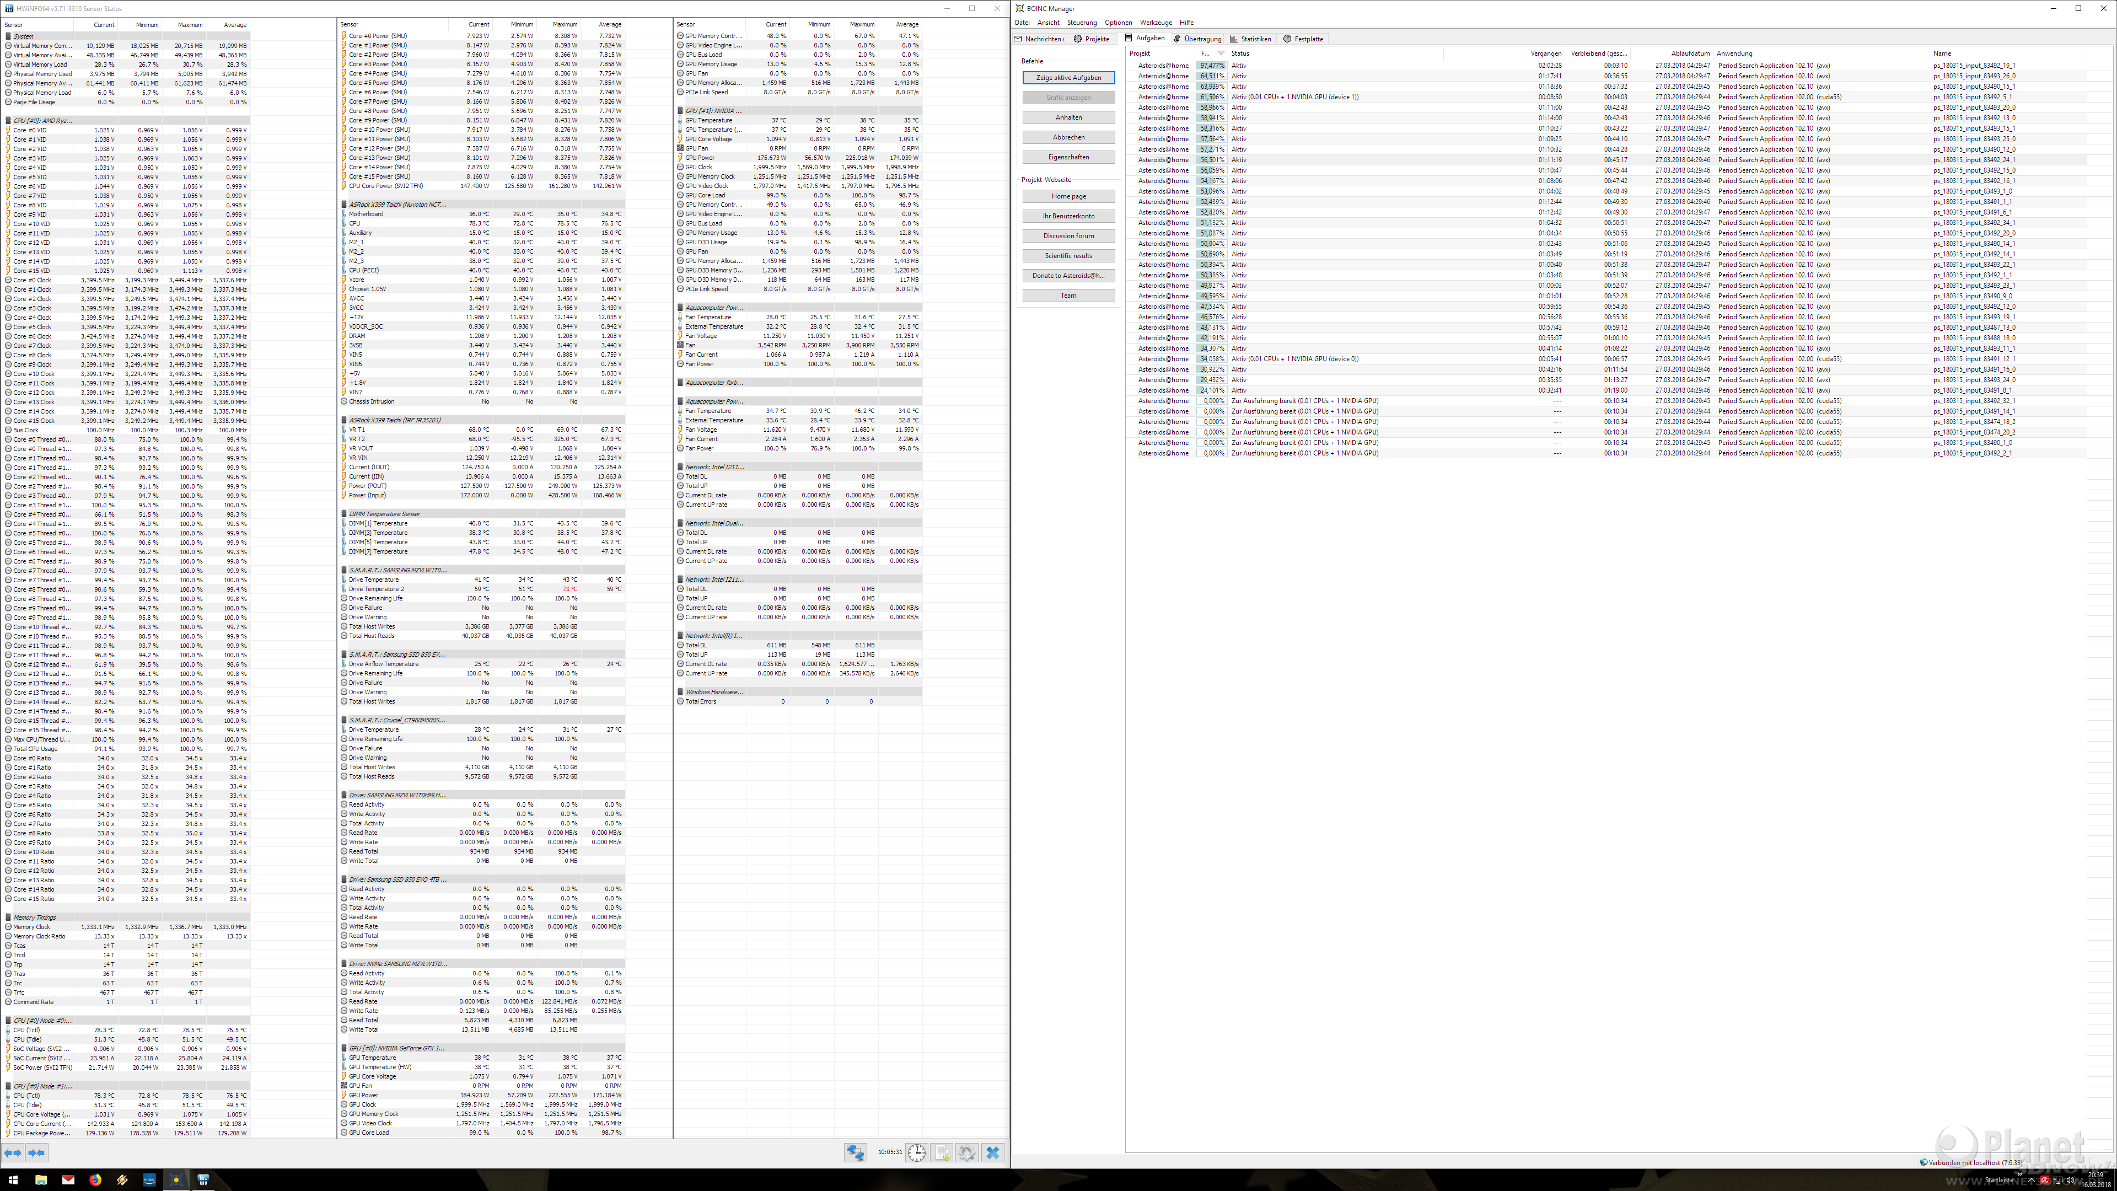
Task: Click Abbrechen button
Action: coord(1068,137)
